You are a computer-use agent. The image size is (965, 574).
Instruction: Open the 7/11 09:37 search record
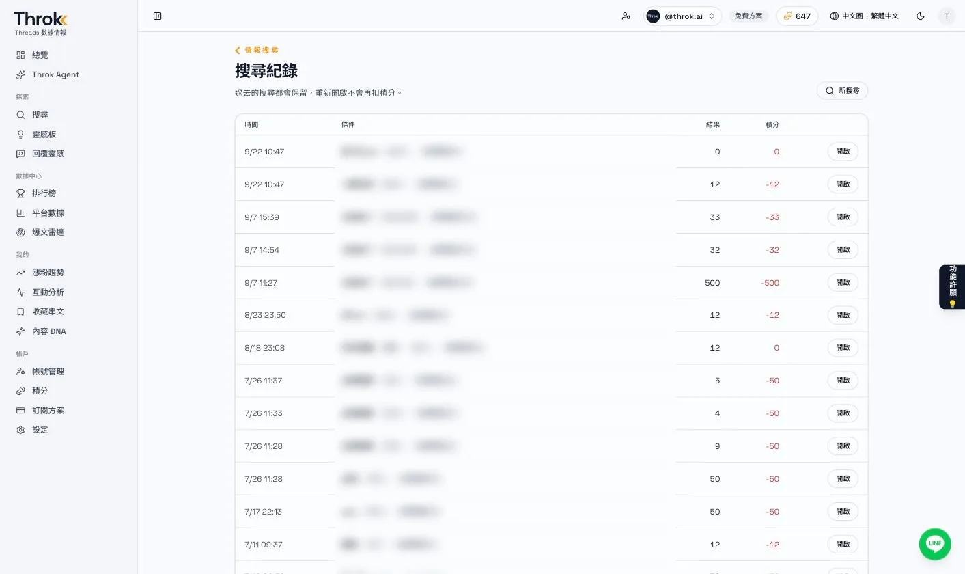[x=843, y=545]
